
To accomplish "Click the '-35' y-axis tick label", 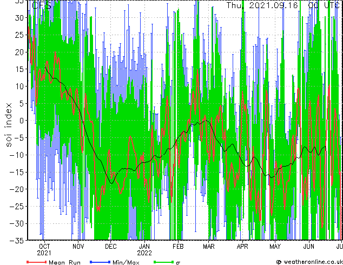I will tap(17, 241).
